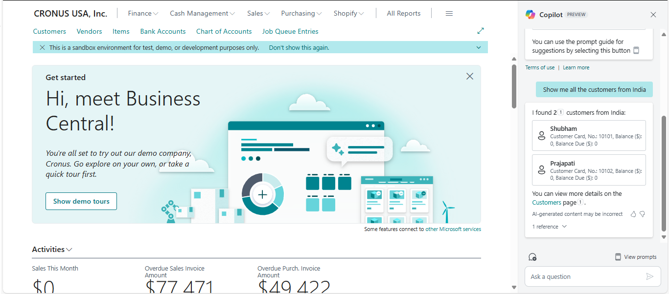Viewport: 669px width, 294px height.
Task: Expand the Sales menu
Action: tap(258, 14)
